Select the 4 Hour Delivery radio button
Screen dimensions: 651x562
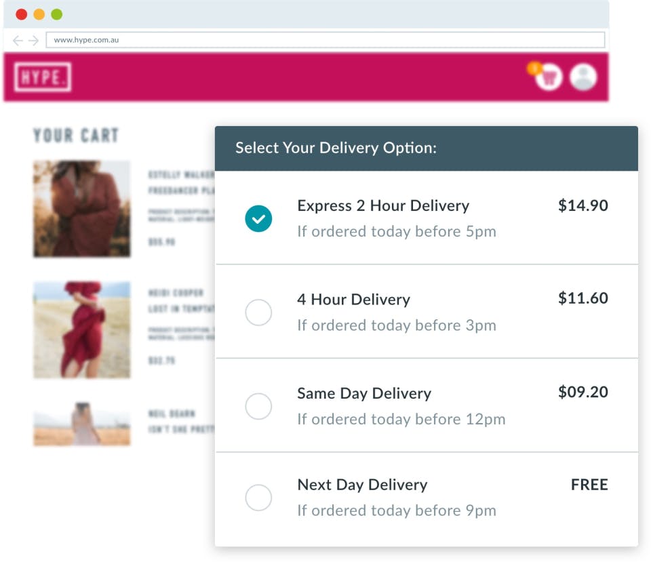[x=258, y=312]
